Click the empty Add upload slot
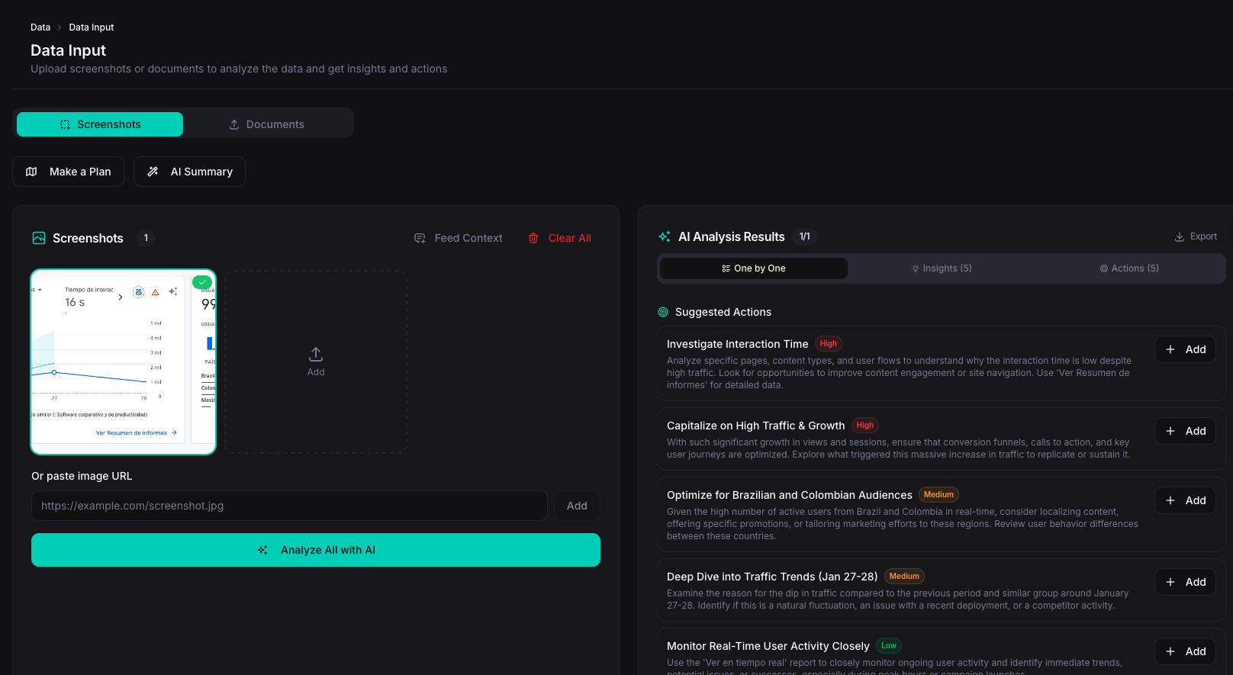The image size is (1233, 675). click(x=316, y=362)
